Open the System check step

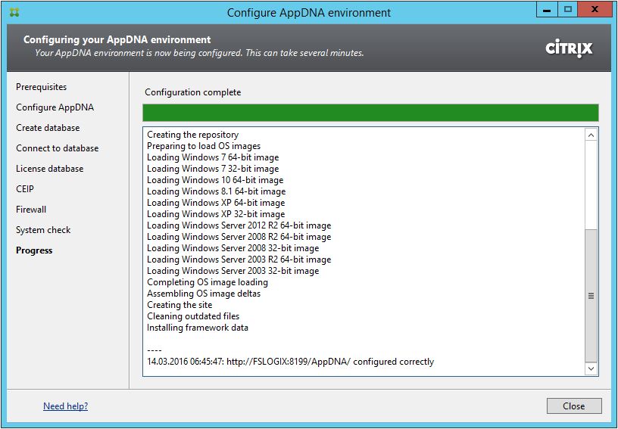43,230
